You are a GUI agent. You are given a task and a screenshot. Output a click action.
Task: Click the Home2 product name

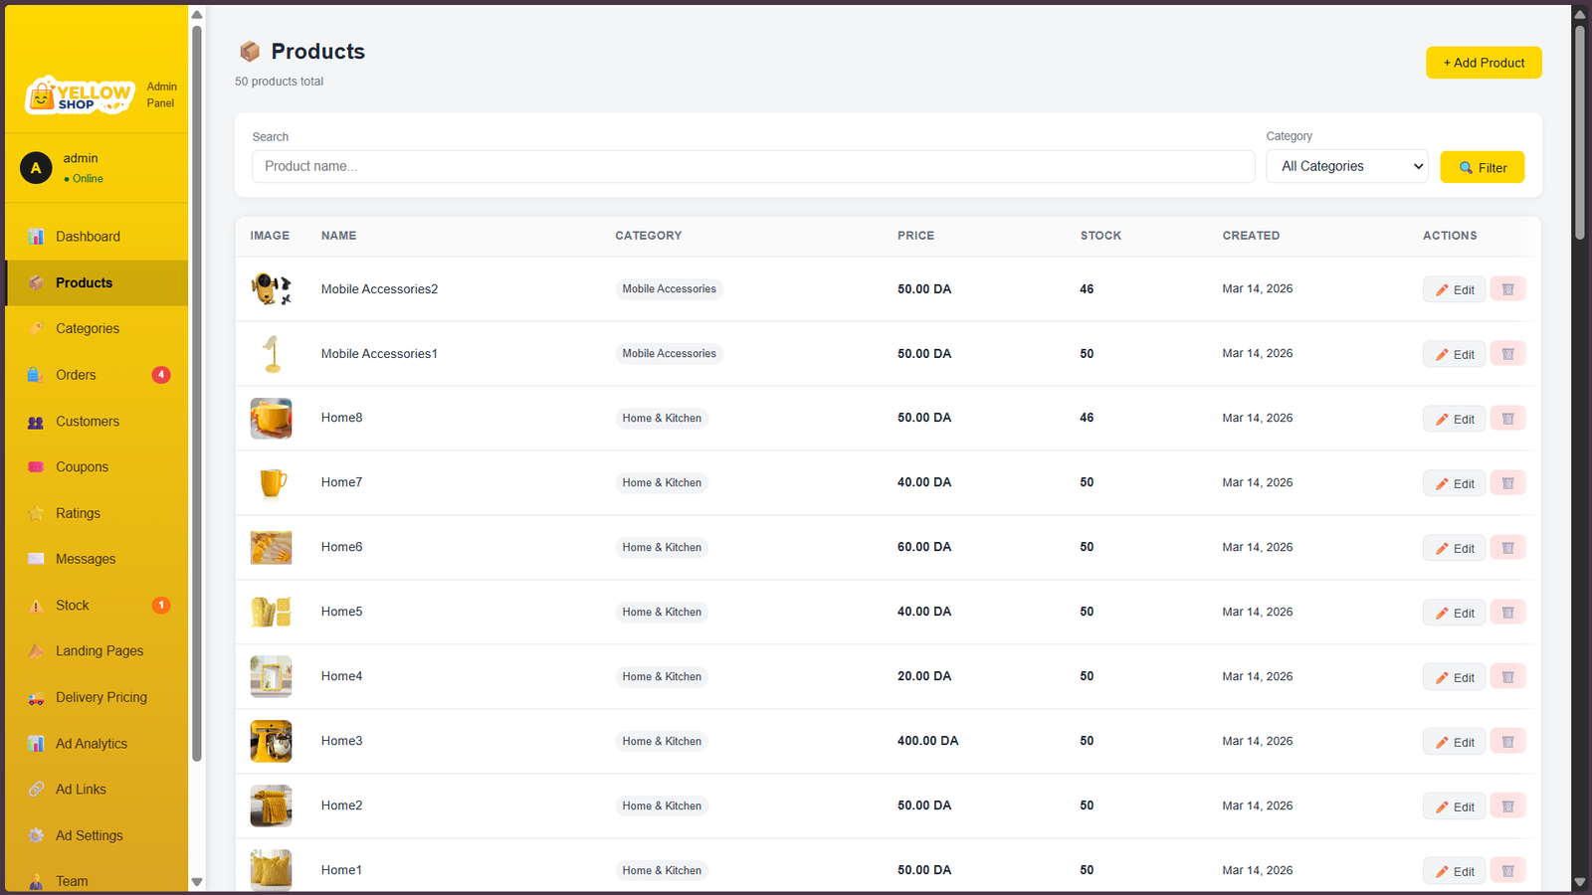coord(341,805)
